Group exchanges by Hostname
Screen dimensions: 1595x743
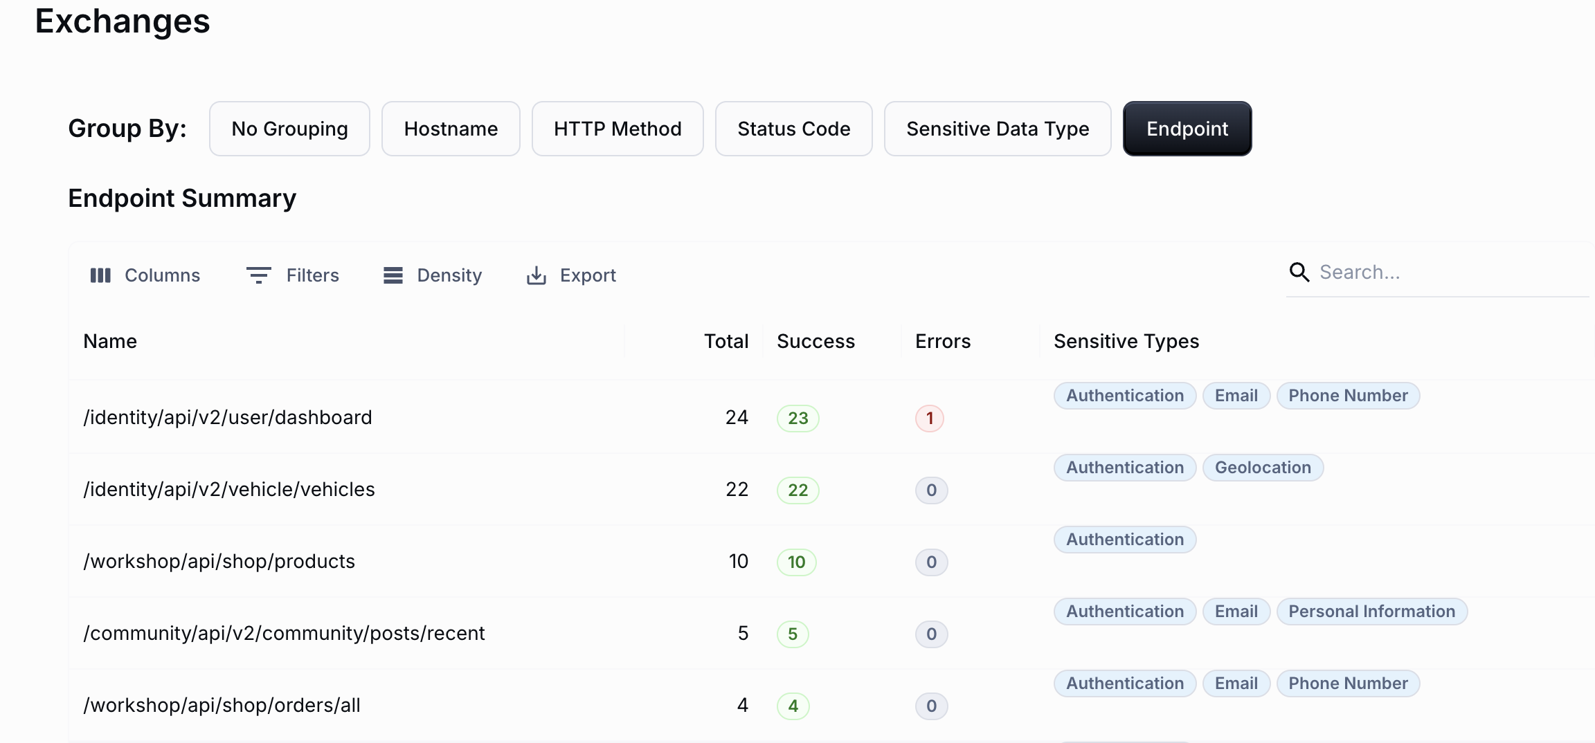[451, 129]
